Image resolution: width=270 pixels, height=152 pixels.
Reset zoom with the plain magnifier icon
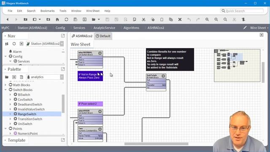[225, 19]
